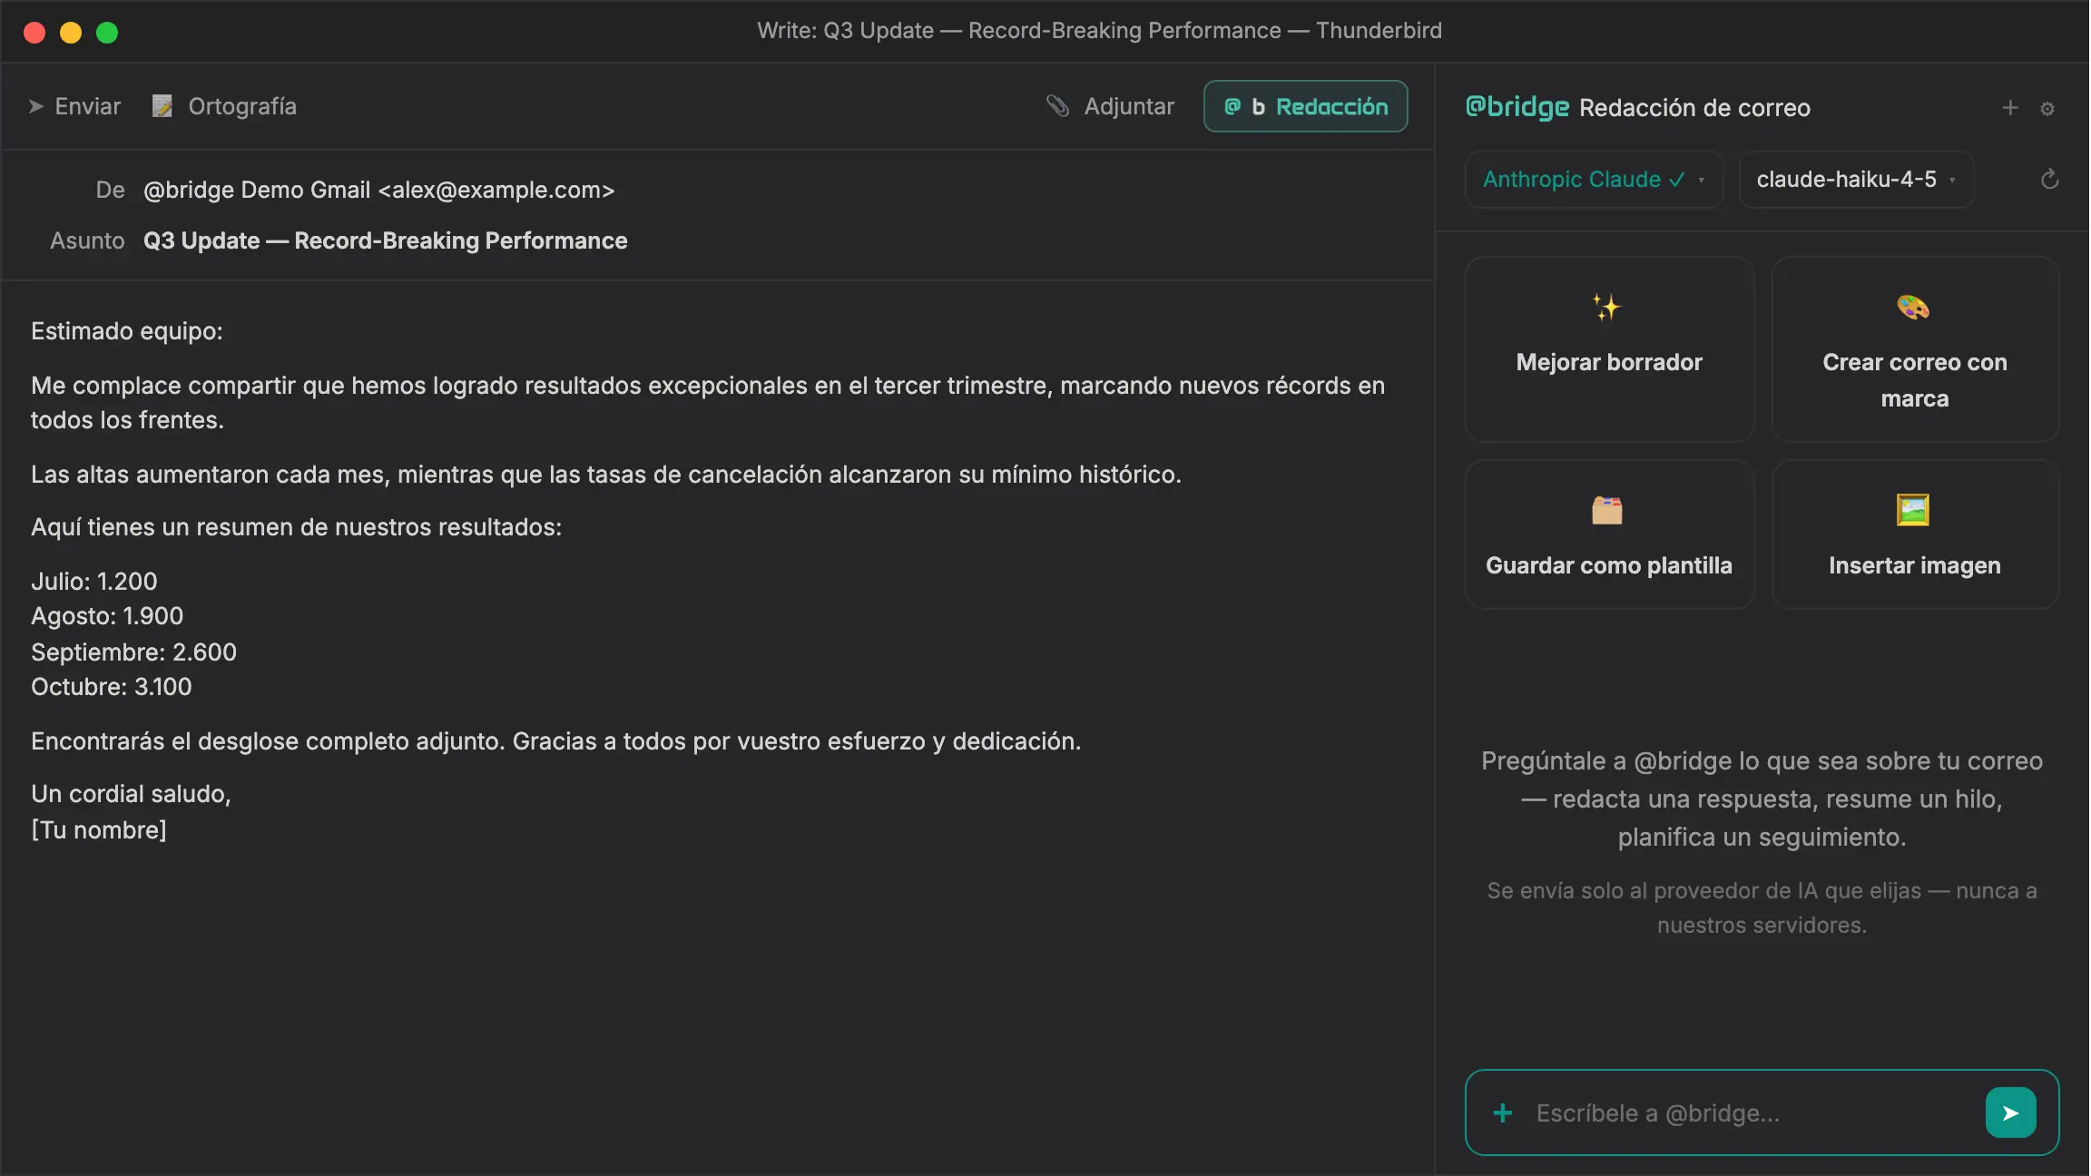This screenshot has width=2091, height=1176.
Task: Click the 'Agosto: 1.900' line
Action: point(107,616)
